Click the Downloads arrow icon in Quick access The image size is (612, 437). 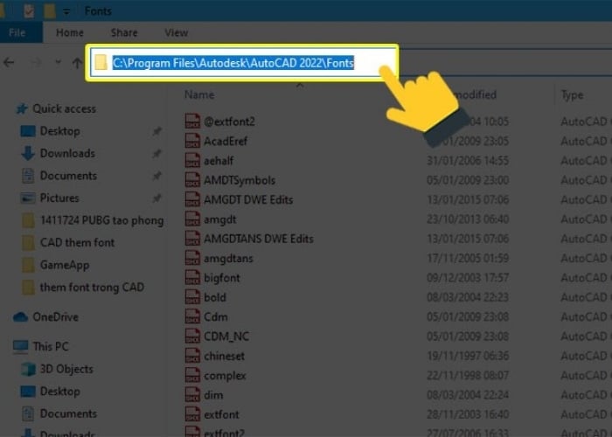tap(28, 154)
